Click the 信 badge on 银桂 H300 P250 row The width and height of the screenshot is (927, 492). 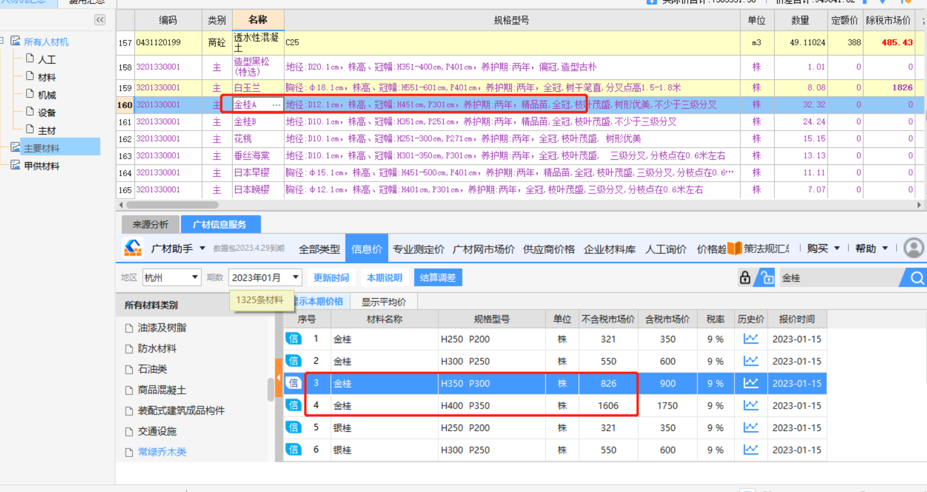pos(294,449)
